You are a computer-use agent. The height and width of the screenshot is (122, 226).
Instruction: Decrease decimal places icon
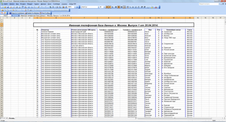point(138,7)
